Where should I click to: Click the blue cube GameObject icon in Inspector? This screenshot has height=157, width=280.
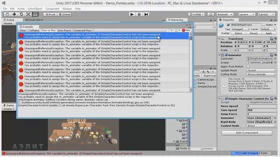tap(221, 25)
